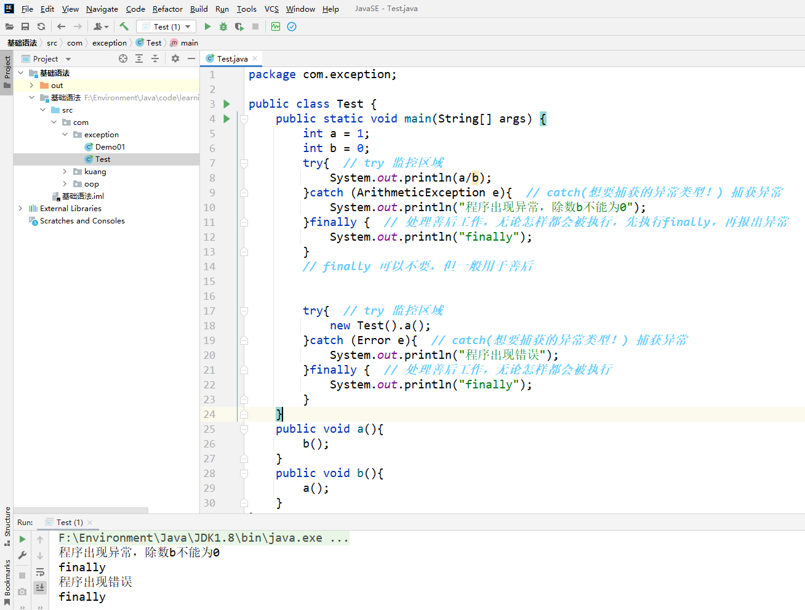Click the run gutter arrow beside main method
Screen dimensions: 805x610
click(226, 119)
